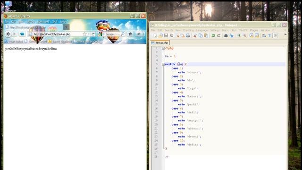Switch to the testas.php editor tab
Screen dimensions: 302x170
pyautogui.click(x=160, y=42)
